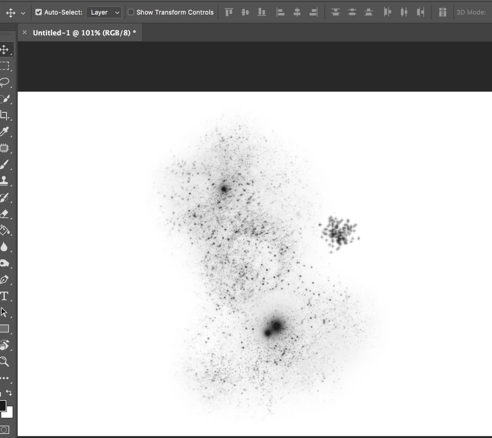Open the Edit Toolbar three-dots menu
Screen dimensions: 492x438
point(4,378)
